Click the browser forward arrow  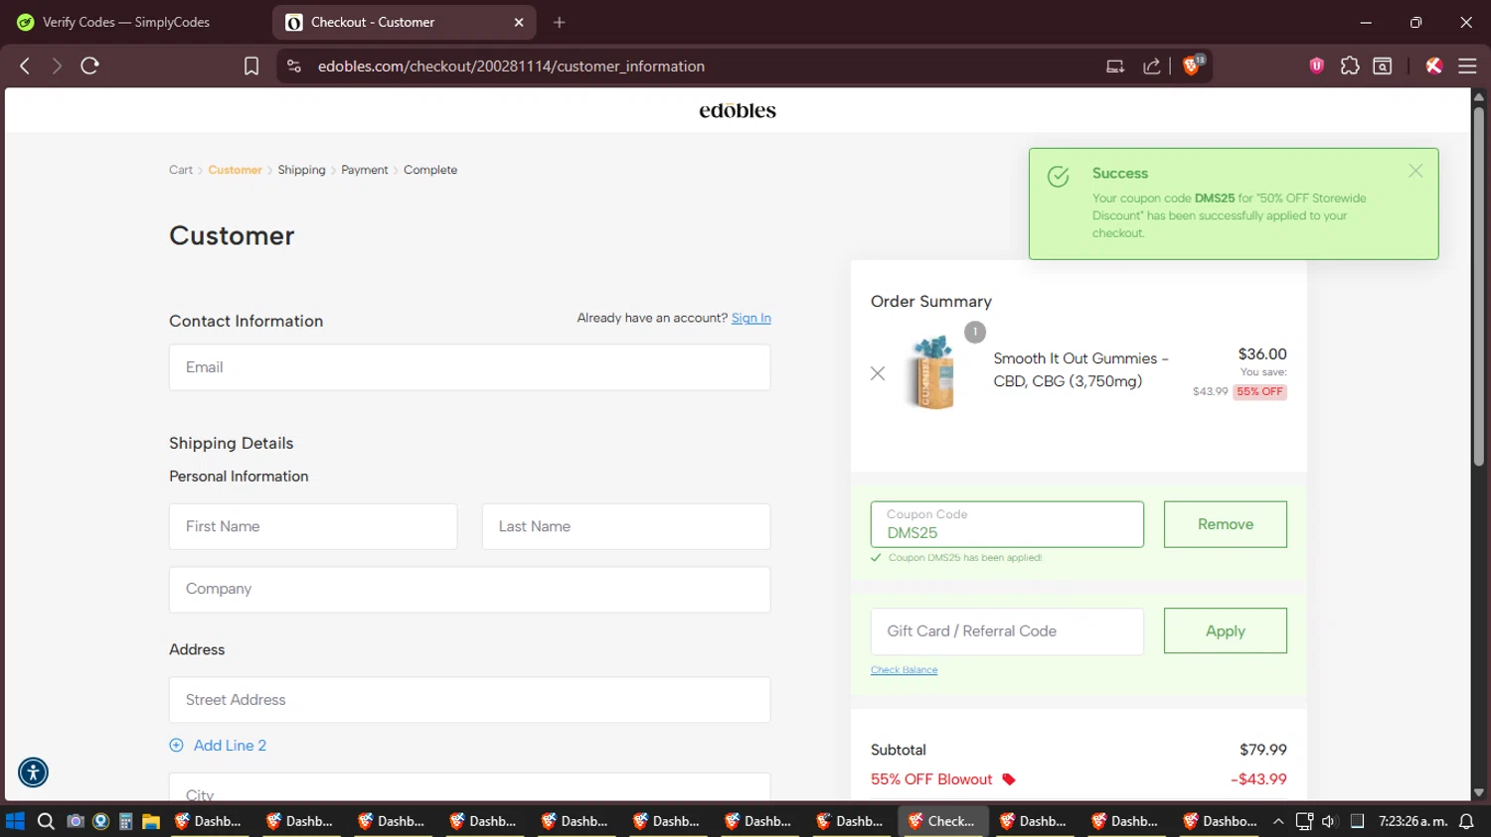click(57, 66)
